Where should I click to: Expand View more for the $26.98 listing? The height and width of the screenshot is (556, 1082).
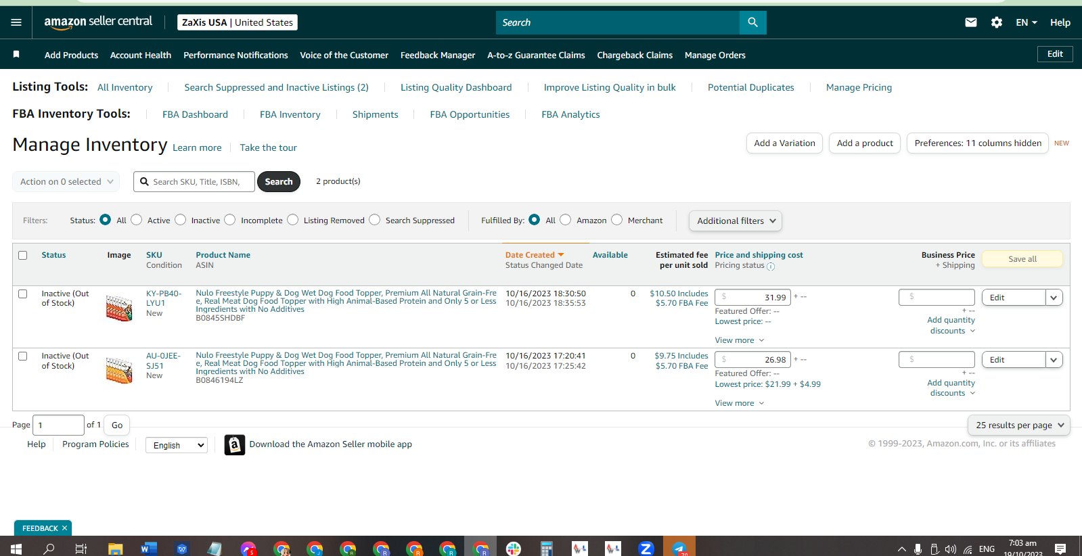pos(740,403)
